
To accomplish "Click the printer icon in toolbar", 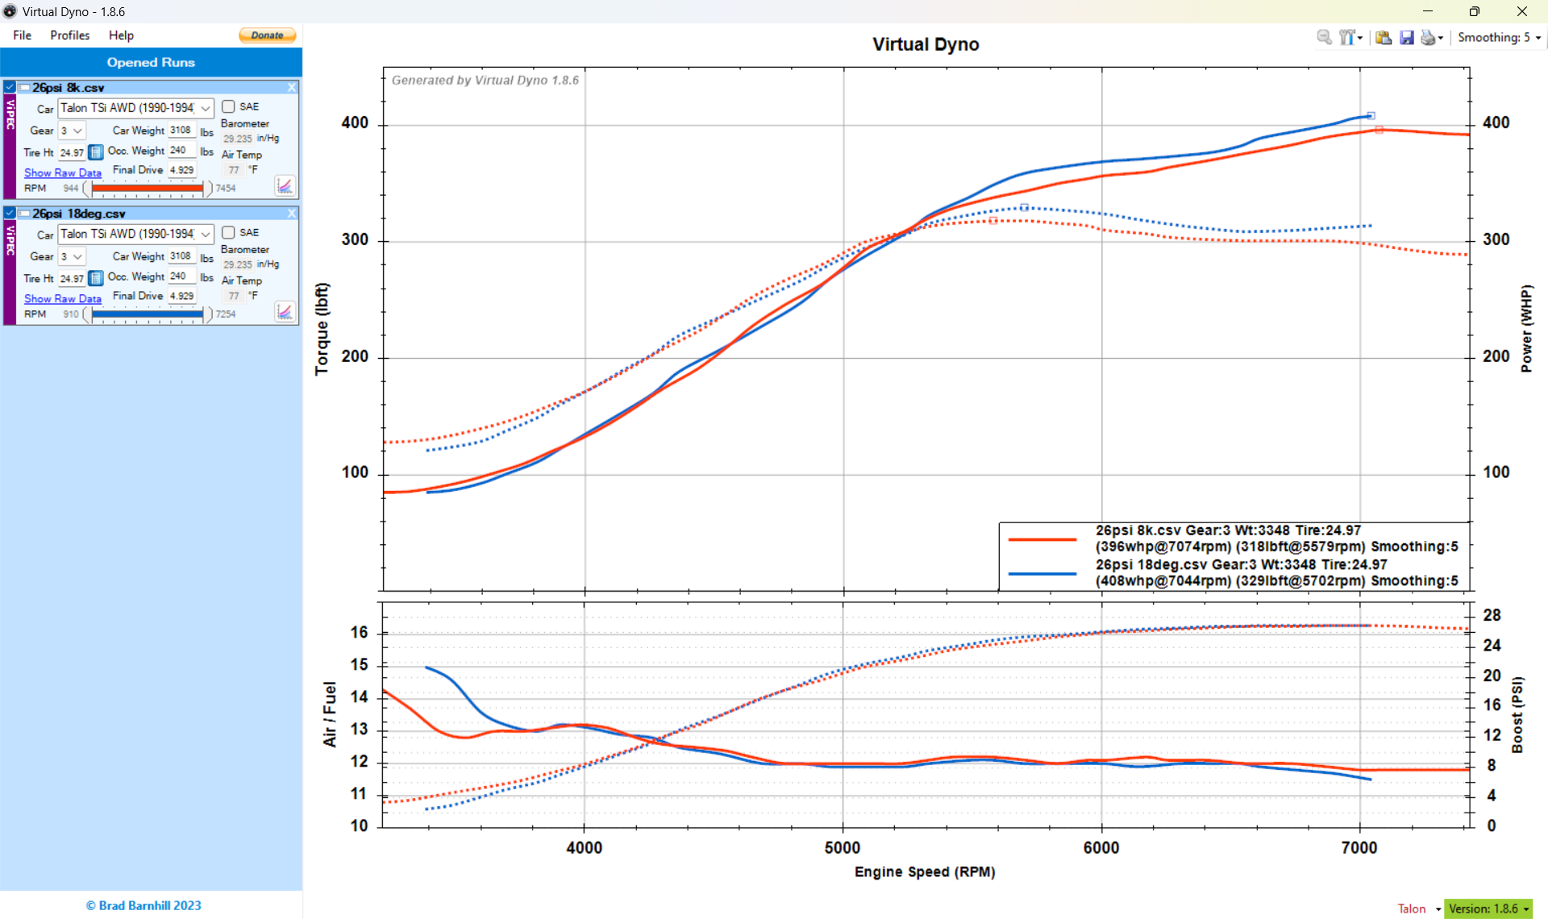I will [1431, 37].
